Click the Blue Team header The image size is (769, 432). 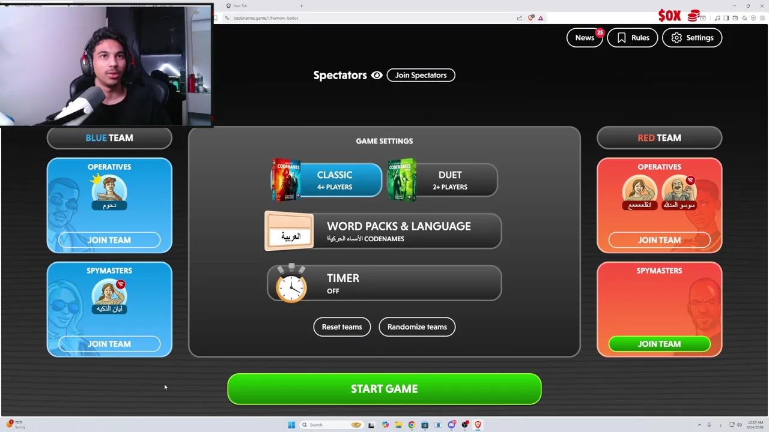click(109, 138)
